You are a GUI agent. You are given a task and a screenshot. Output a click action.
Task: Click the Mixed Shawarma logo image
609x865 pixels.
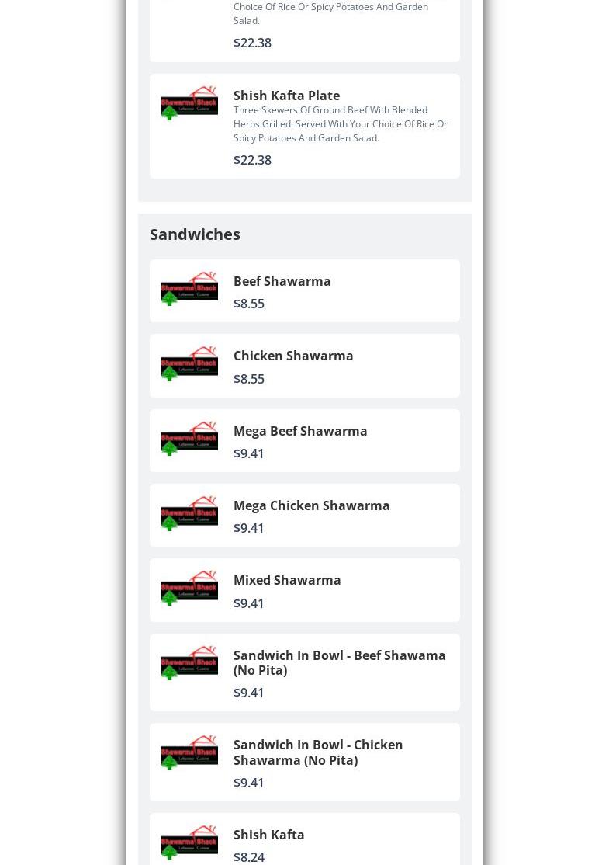tap(189, 588)
